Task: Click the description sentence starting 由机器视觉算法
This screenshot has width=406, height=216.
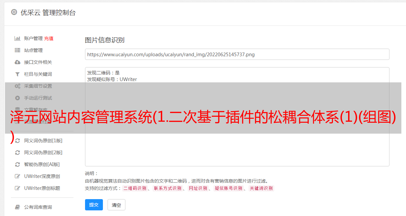Action: [176, 181]
